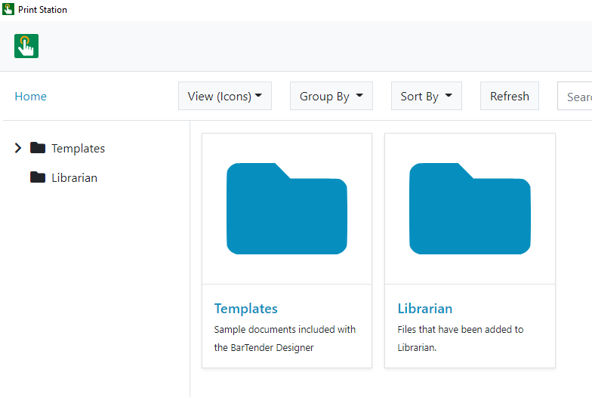Expand the Templates tree node chevron

coord(18,148)
